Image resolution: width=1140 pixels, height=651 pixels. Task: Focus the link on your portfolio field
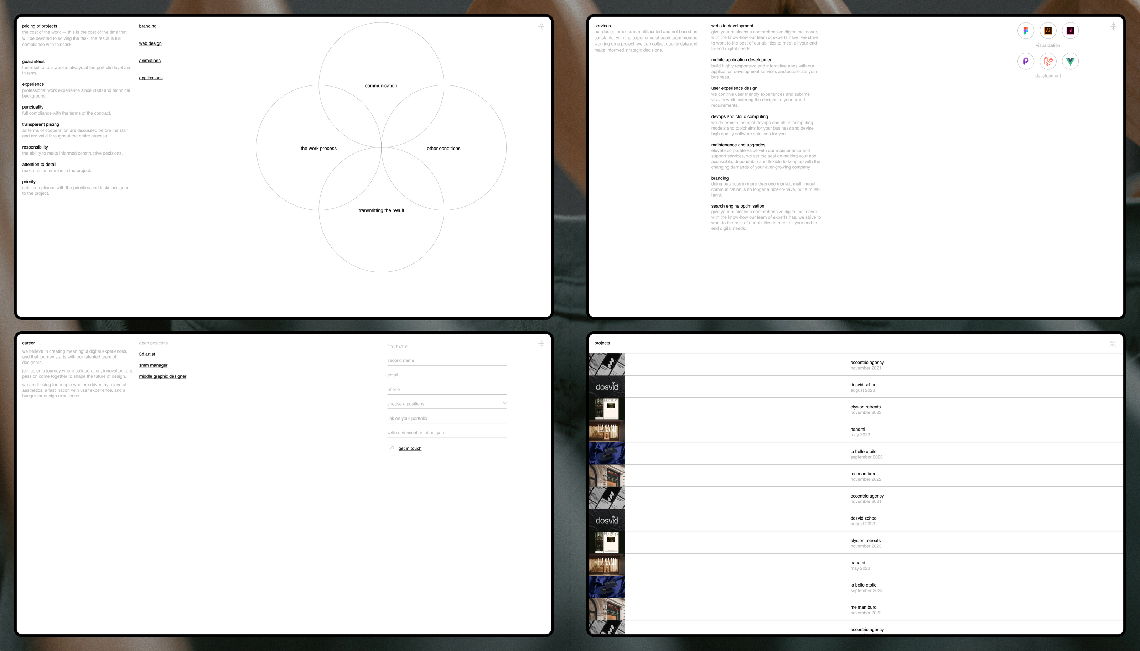[x=446, y=418]
